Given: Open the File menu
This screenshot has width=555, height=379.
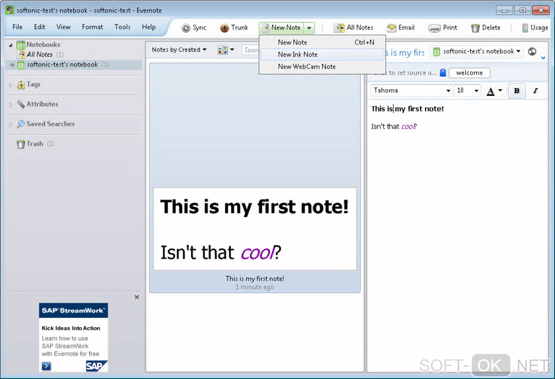Looking at the screenshot, I should tap(17, 27).
